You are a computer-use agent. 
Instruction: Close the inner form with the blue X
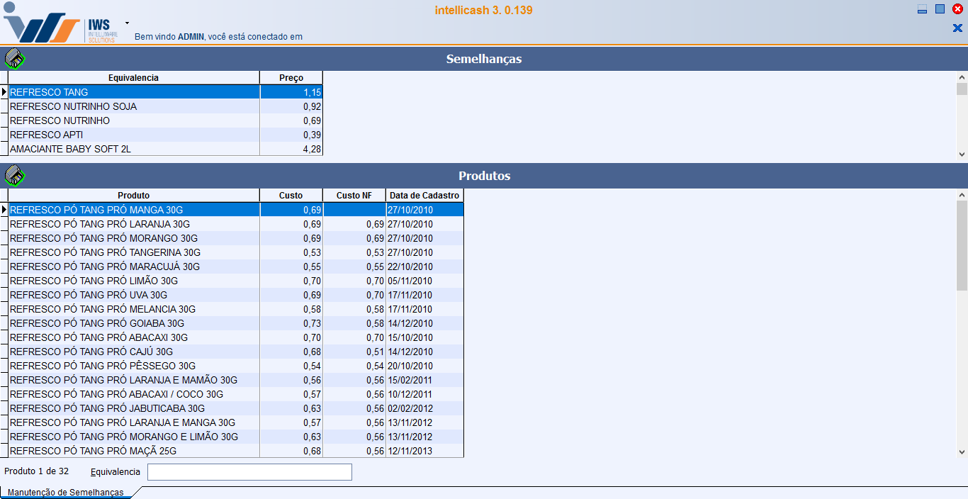pos(957,28)
